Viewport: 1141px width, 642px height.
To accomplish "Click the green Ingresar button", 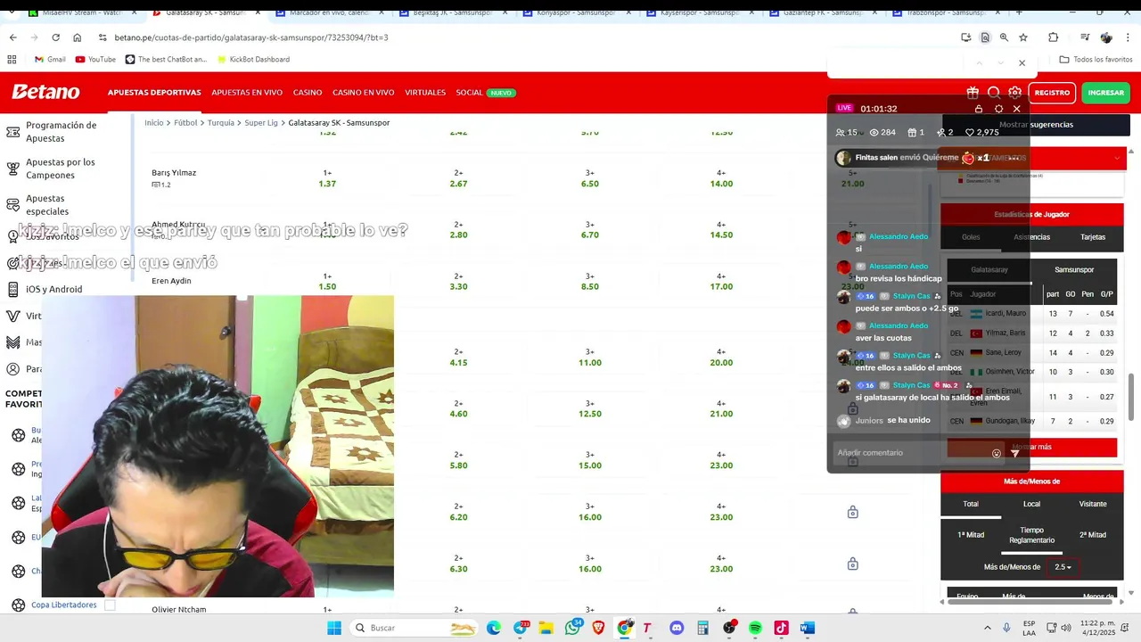I will (1106, 93).
